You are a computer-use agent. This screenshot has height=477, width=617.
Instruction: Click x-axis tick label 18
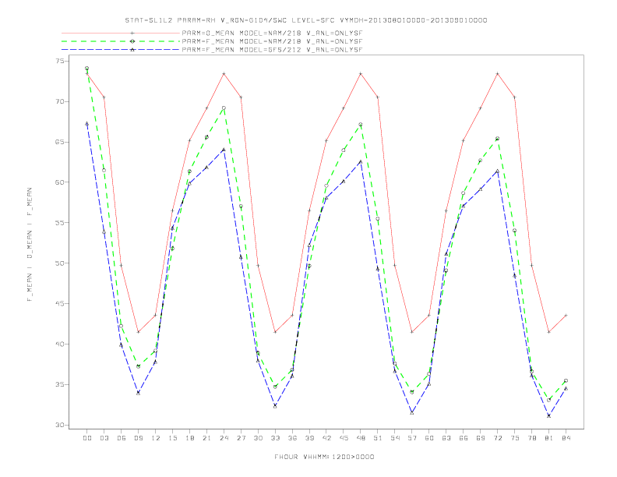coord(189,438)
